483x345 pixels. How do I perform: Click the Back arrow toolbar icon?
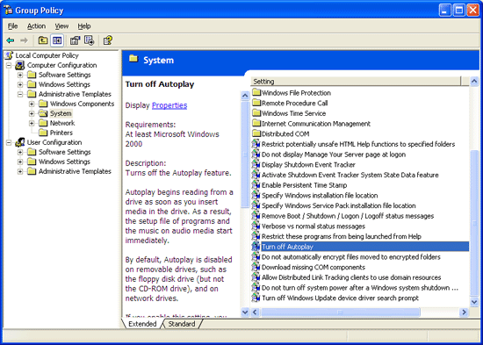pyautogui.click(x=11, y=40)
